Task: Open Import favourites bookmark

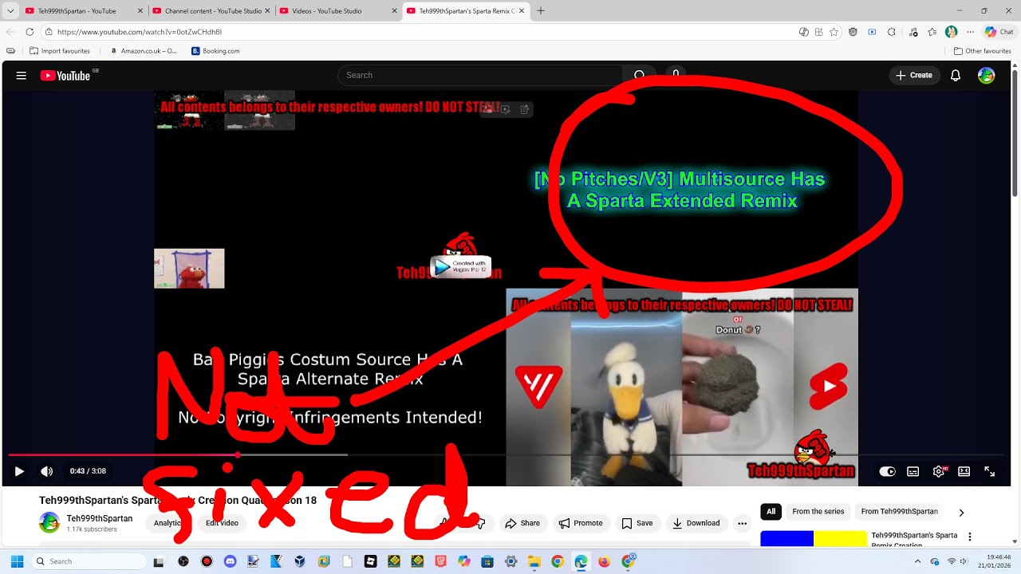Action: tap(60, 51)
